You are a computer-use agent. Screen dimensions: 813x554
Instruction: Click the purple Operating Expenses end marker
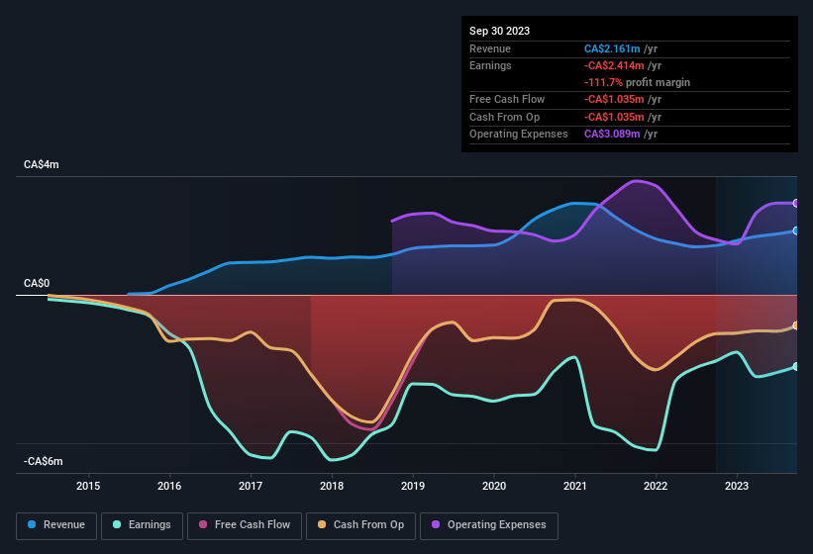pyautogui.click(x=796, y=203)
